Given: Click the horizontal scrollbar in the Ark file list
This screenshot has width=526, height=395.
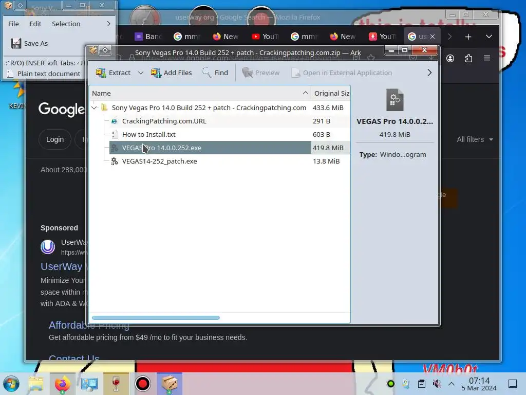Looking at the screenshot, I should pos(156,318).
